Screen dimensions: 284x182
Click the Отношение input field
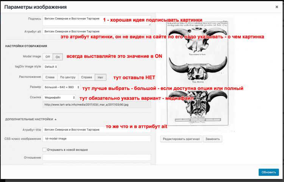click(x=97, y=157)
